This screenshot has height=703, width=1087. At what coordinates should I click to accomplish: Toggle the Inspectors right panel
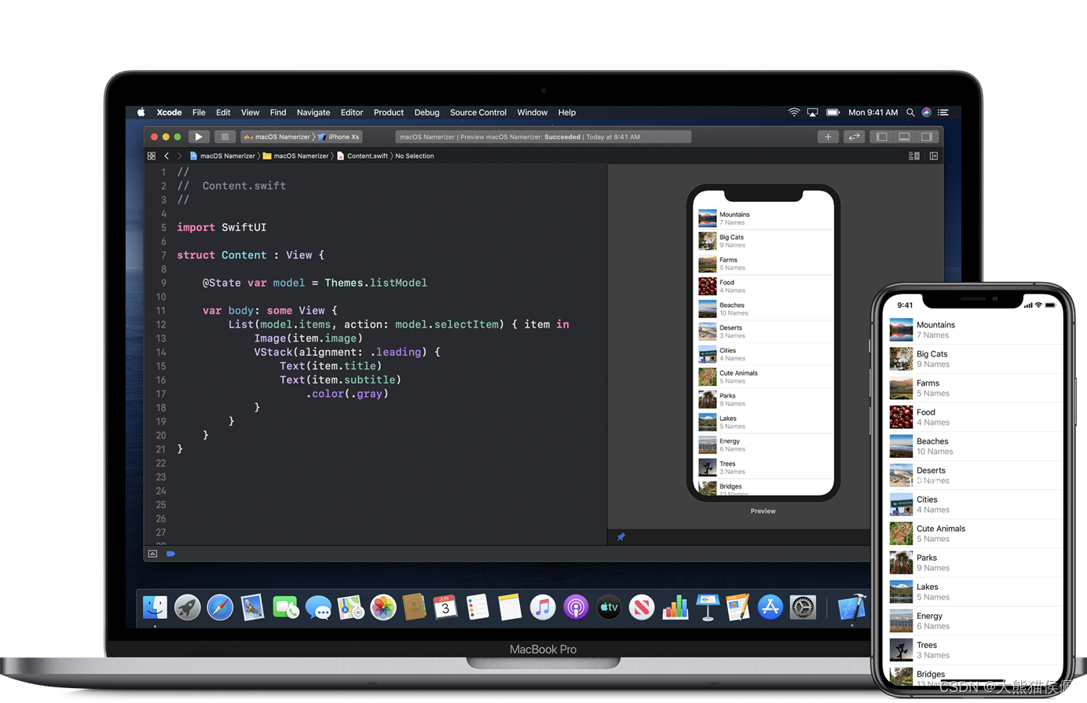927,137
